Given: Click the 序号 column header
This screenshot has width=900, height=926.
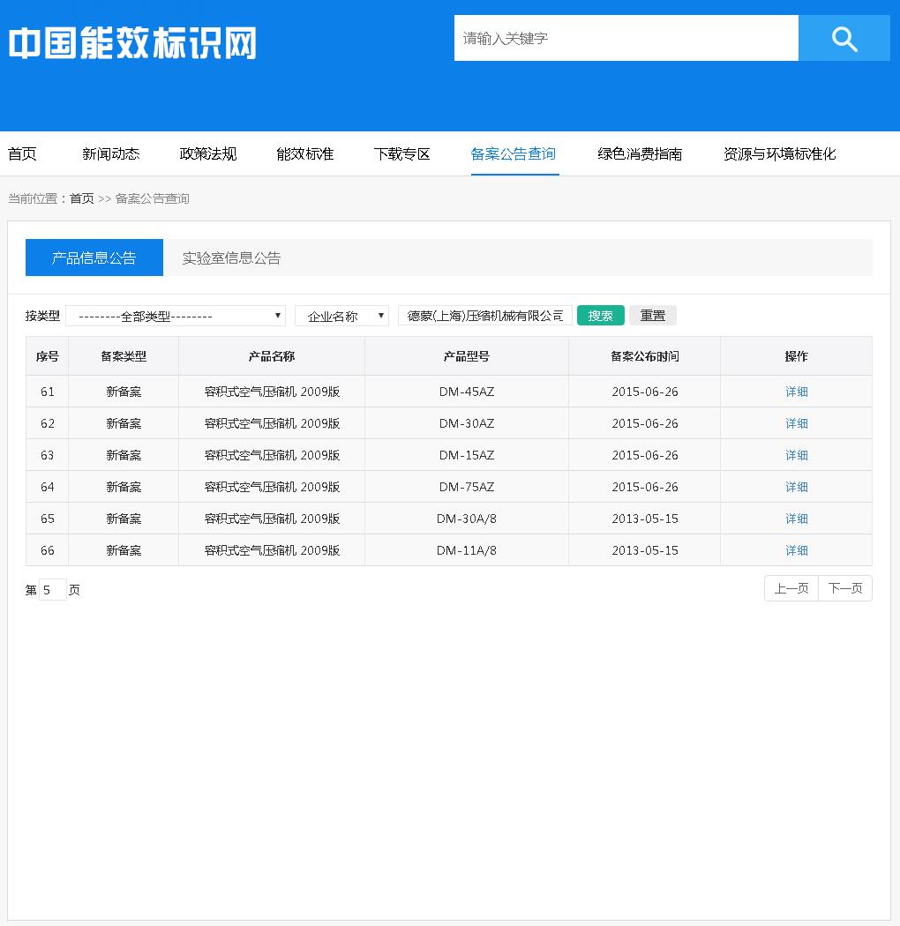Looking at the screenshot, I should click(48, 356).
